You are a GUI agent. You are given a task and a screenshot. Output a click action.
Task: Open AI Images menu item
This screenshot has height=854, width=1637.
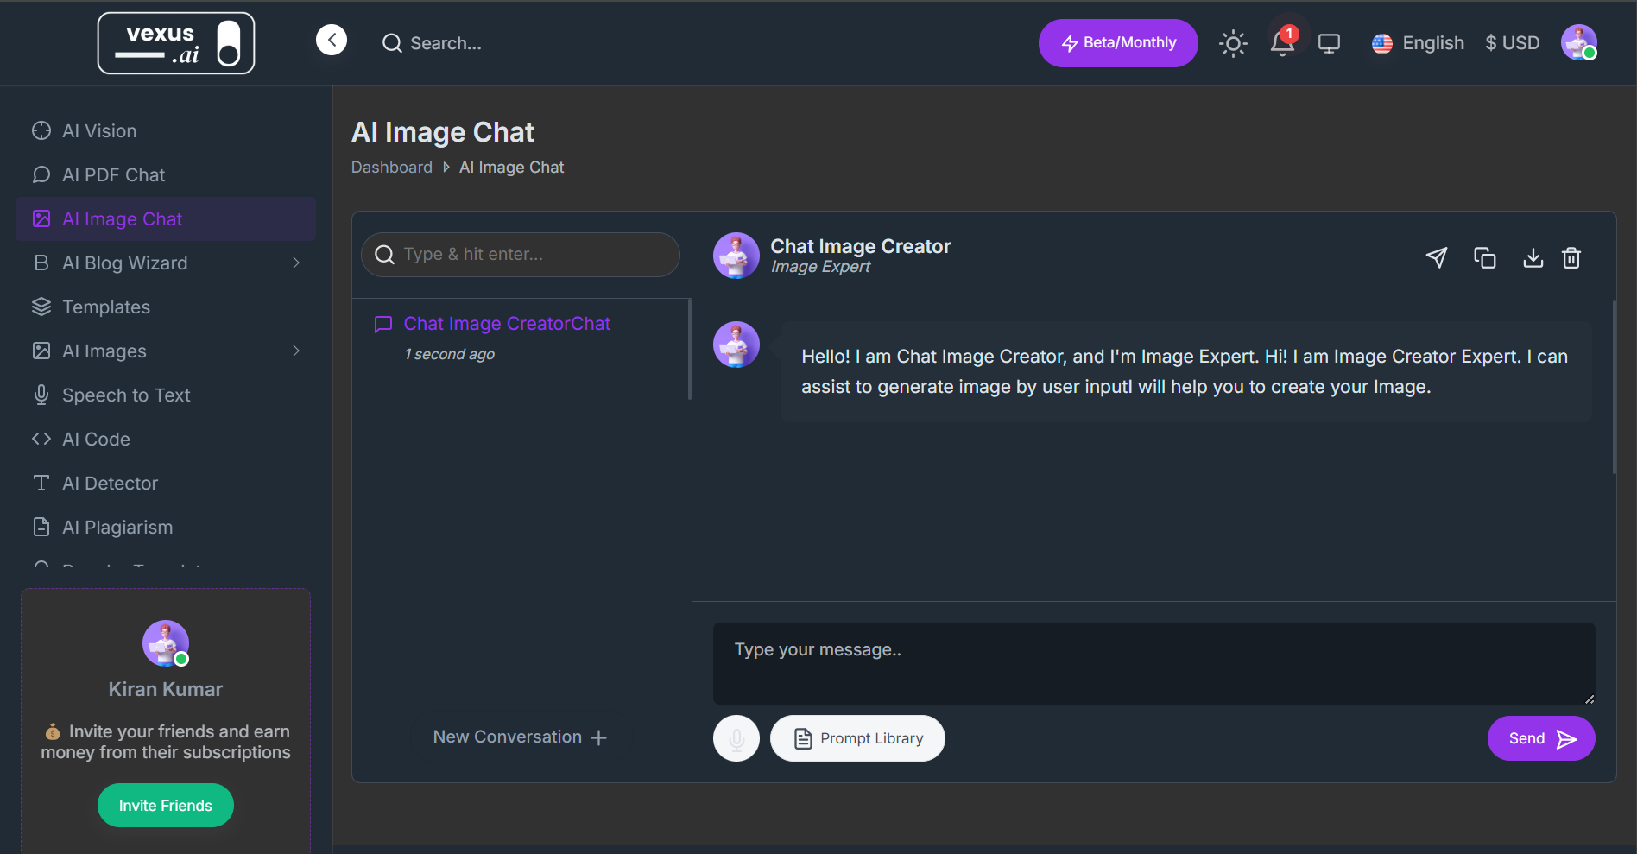point(166,351)
